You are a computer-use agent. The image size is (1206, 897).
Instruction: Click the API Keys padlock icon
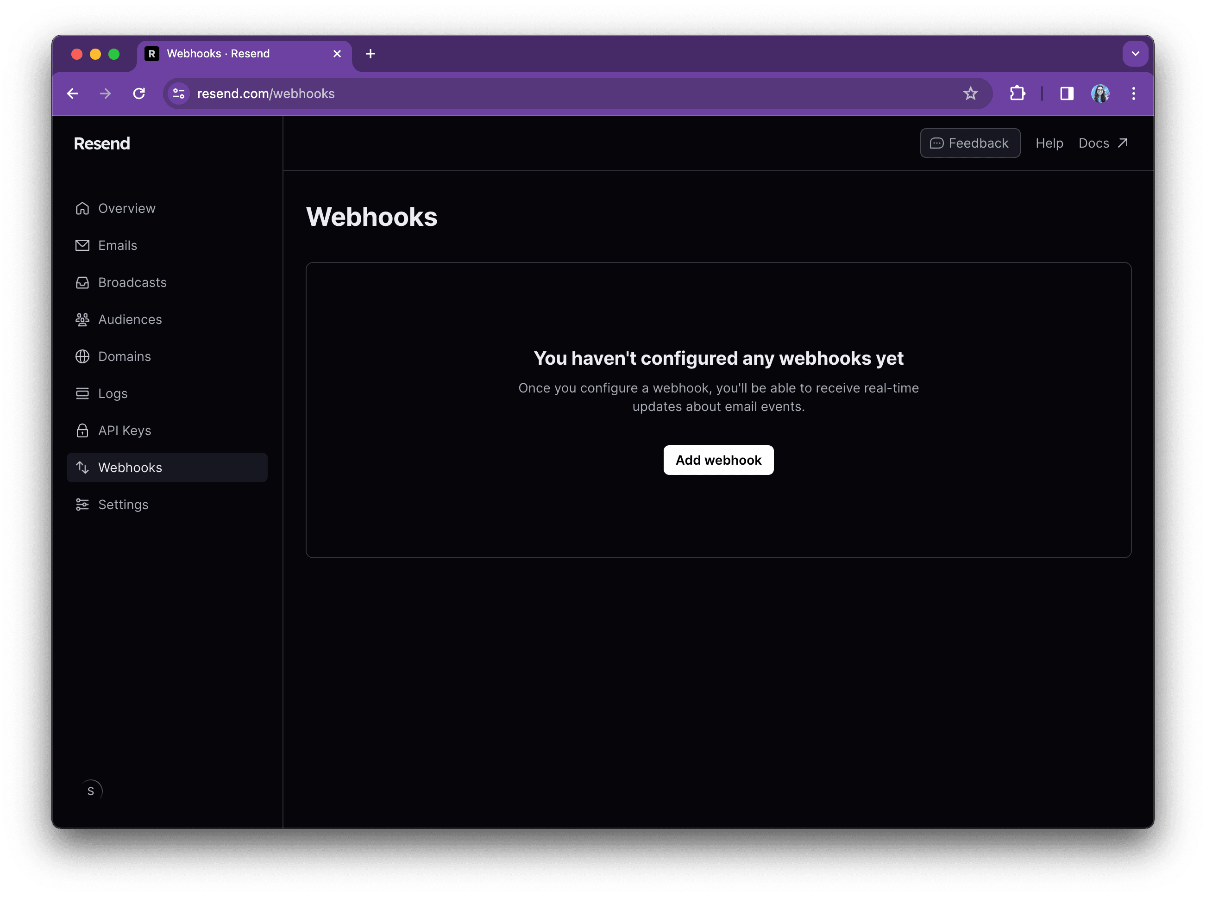[82, 430]
